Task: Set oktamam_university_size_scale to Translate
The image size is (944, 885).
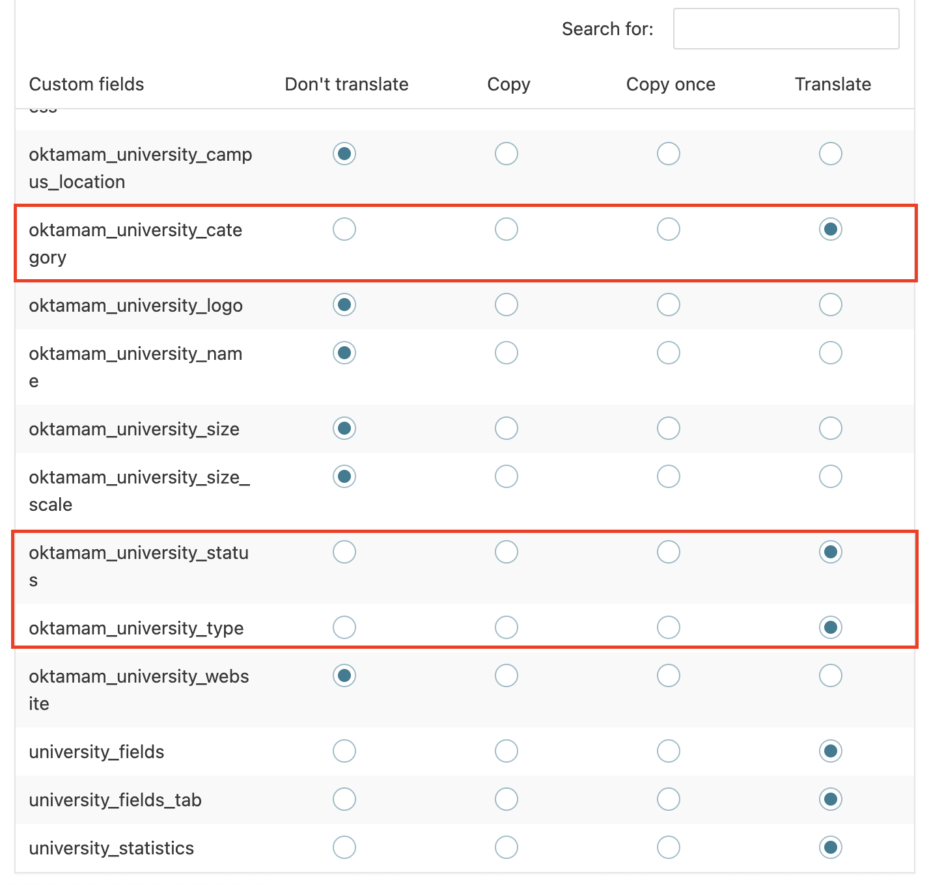Action: coord(831,477)
